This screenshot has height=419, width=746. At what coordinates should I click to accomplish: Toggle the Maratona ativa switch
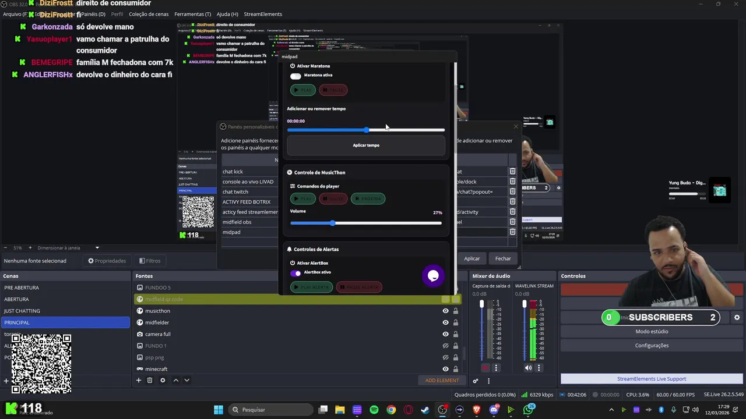[295, 76]
